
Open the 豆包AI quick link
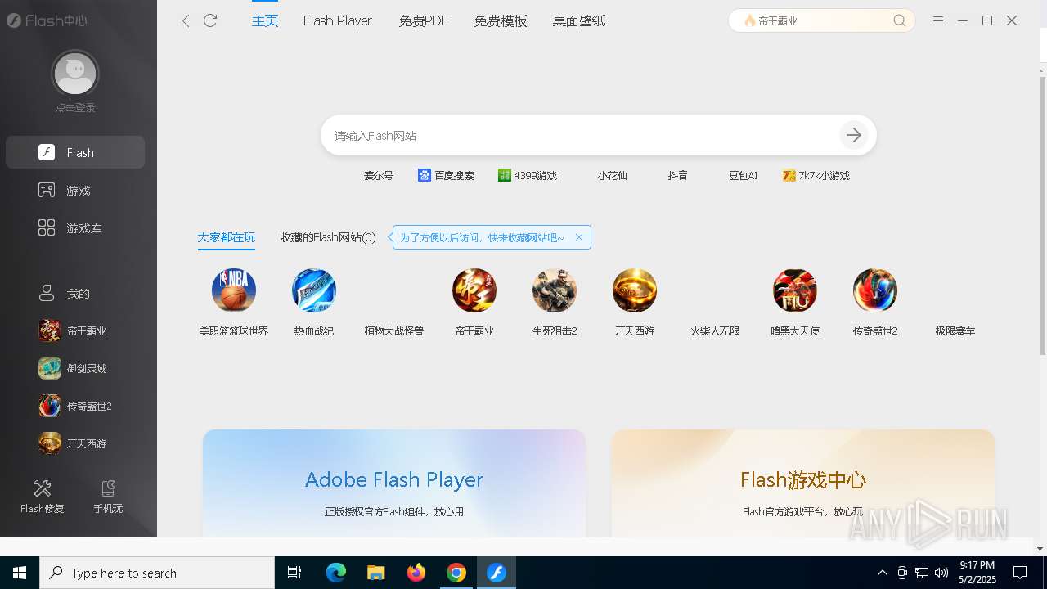click(744, 175)
